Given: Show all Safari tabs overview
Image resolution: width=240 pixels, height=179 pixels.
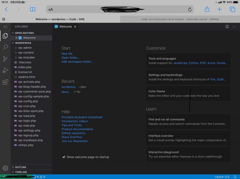Looking at the screenshot, I should [232, 9].
